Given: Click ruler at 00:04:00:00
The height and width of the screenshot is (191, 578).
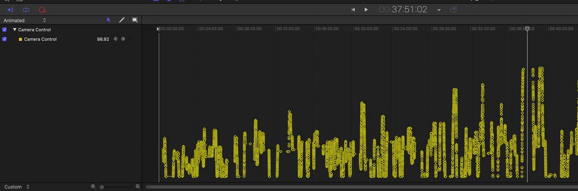Looking at the screenshot, I should point(211,29).
